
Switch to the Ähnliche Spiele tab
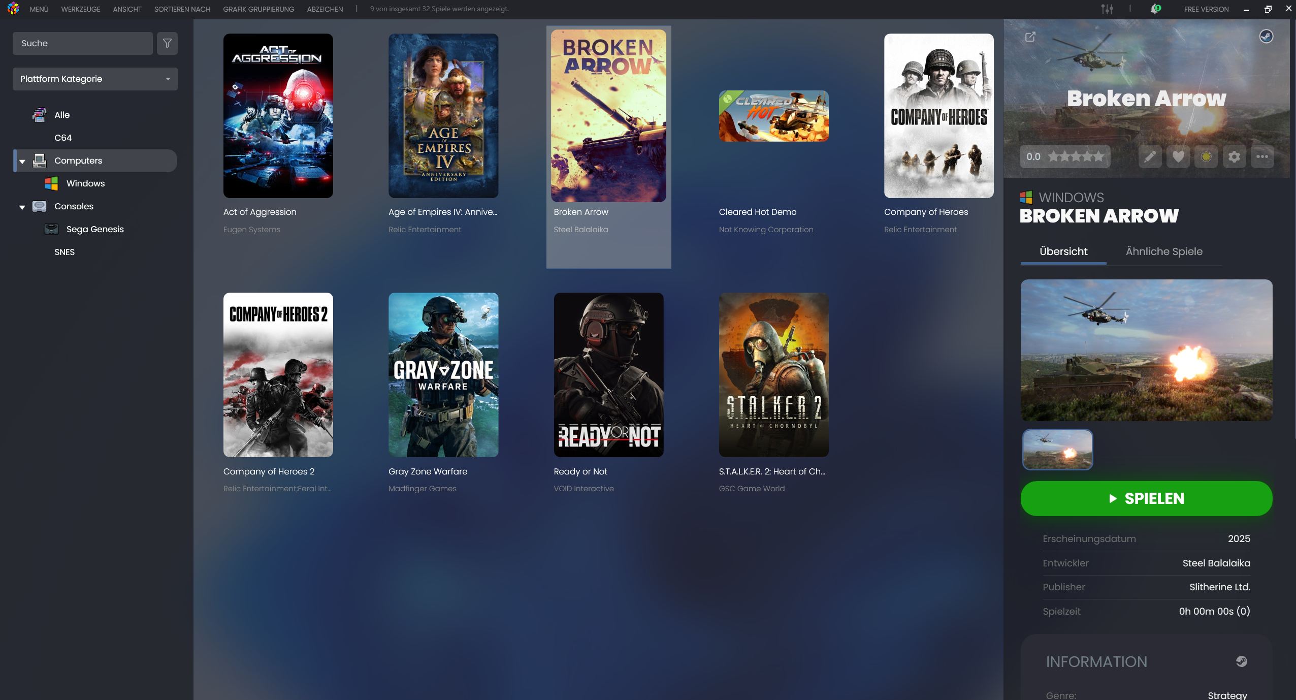(1163, 251)
